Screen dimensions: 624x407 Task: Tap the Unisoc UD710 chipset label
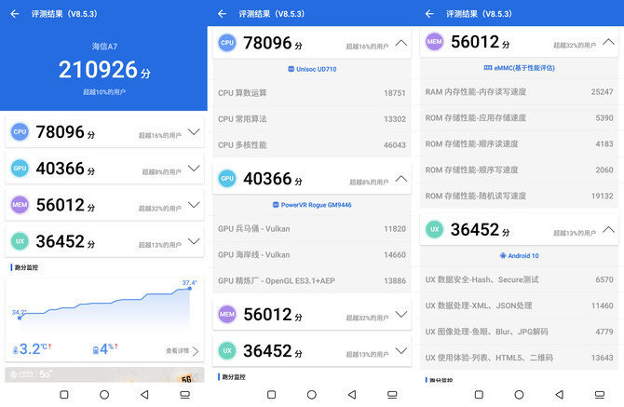(312, 69)
